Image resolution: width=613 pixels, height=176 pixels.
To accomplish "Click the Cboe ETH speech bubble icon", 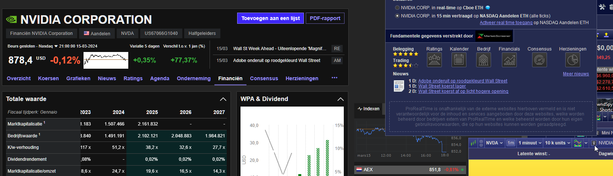I will (488, 7).
